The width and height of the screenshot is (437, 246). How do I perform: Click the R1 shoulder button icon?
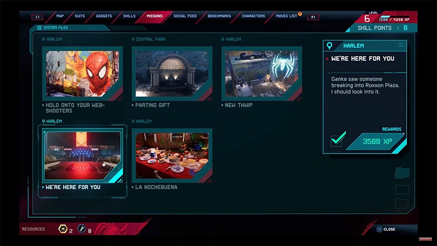tap(313, 17)
